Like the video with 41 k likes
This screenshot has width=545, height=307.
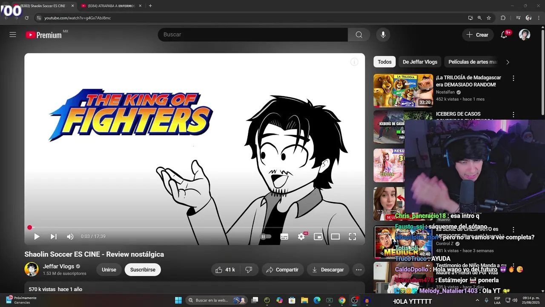coord(226,269)
